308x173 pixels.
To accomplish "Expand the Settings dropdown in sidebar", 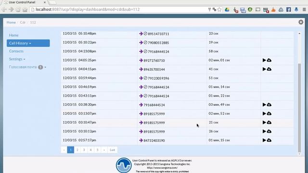I will 17,59.
